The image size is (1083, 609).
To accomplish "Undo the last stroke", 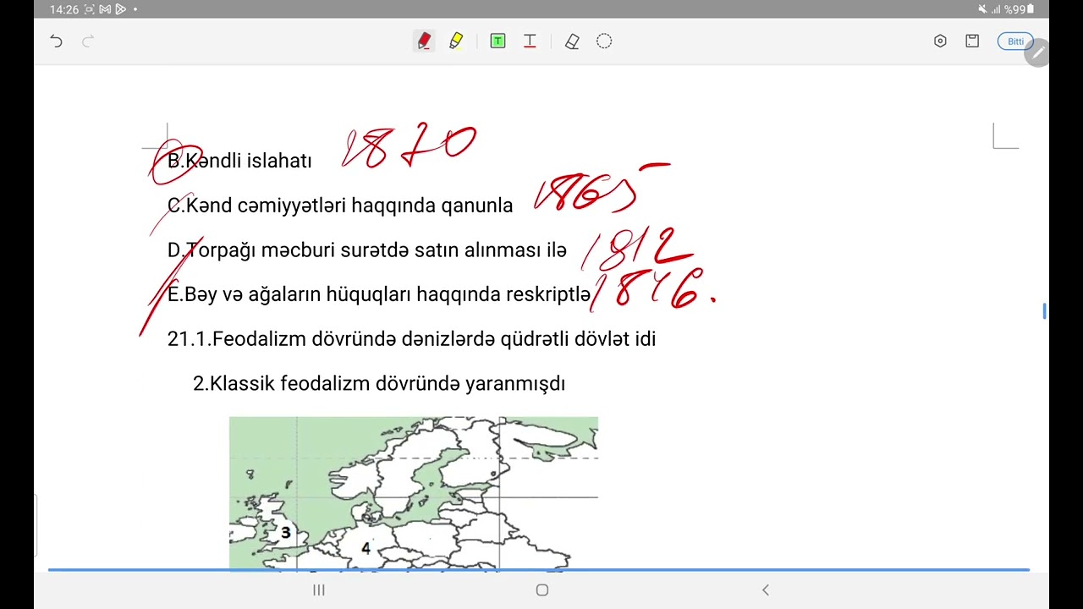I will tap(56, 41).
